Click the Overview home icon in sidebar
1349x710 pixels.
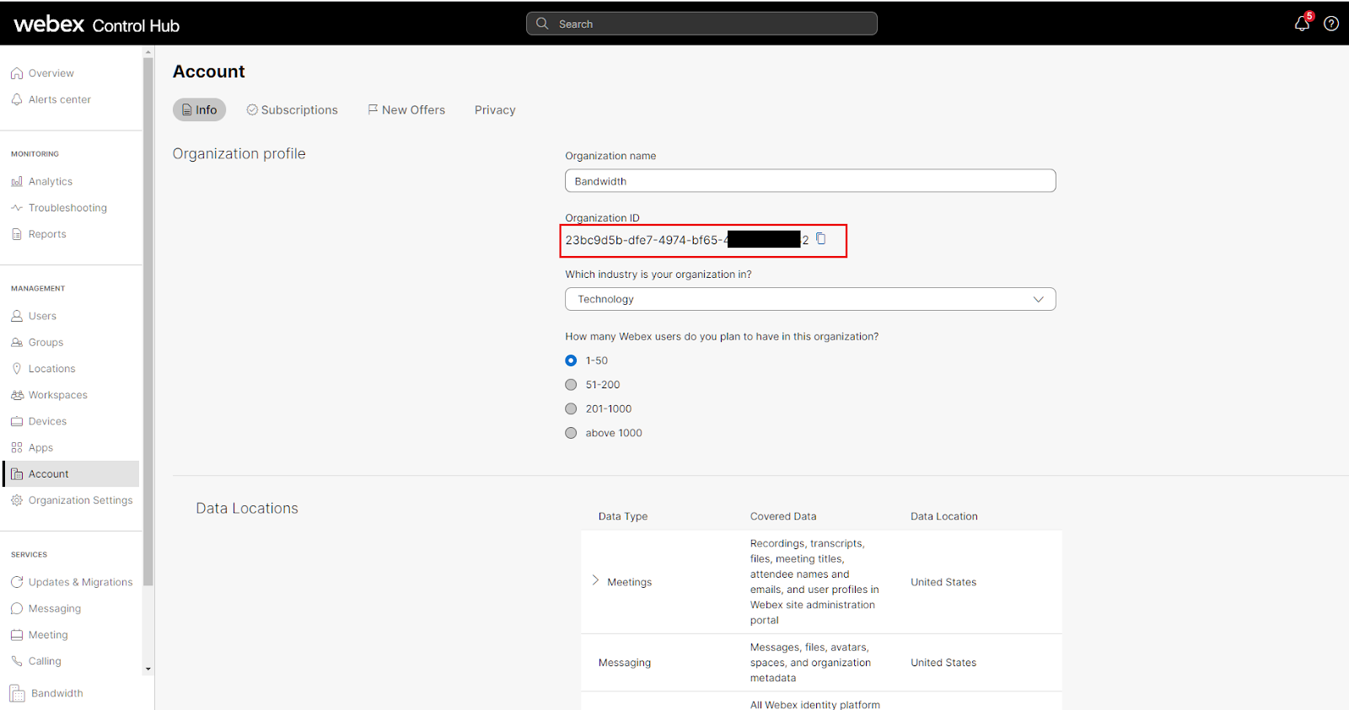[17, 73]
